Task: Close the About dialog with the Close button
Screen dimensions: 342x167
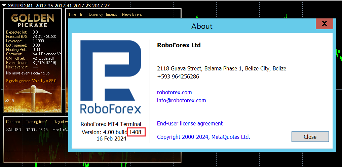Action: tap(310, 137)
